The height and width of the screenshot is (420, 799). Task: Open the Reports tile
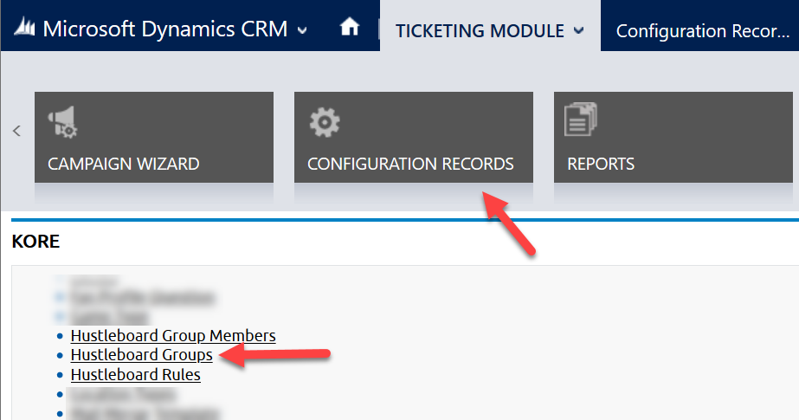pos(673,137)
